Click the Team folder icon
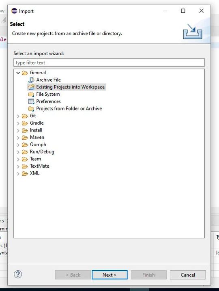Image resolution: width=219 pixels, height=291 pixels. pyautogui.click(x=25, y=159)
